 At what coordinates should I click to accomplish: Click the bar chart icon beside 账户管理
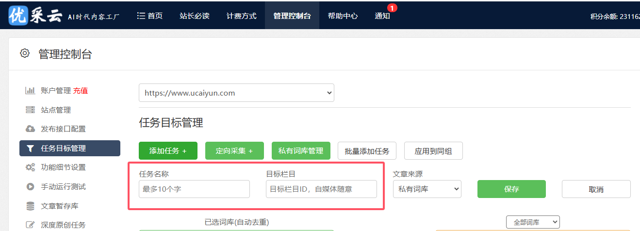click(x=30, y=91)
